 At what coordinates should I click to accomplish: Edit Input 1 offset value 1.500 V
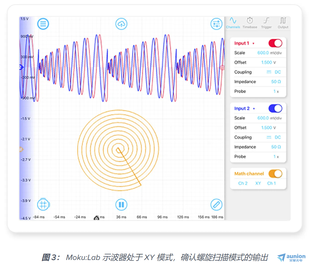tap(268, 62)
